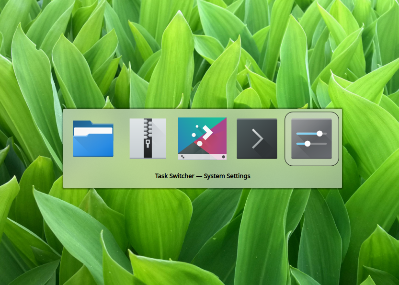Image resolution: width=399 pixels, height=285 pixels.
Task: Click the 'Task Switcher — System Settings' caption
Action: tap(203, 176)
